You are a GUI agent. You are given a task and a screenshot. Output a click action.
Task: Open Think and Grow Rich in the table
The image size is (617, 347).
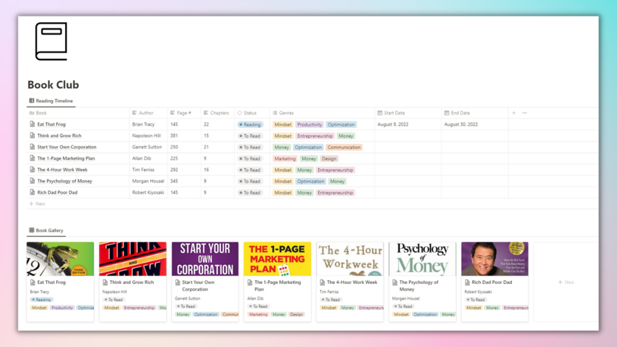pos(59,136)
